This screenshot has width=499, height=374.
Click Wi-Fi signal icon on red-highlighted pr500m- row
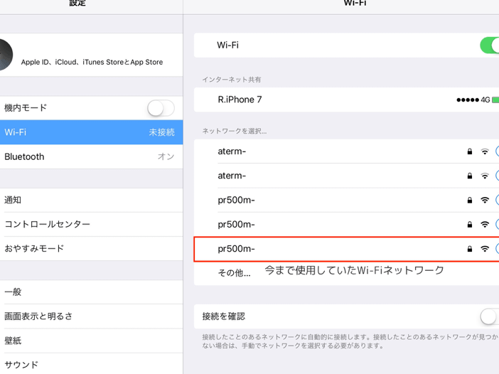tap(485, 249)
